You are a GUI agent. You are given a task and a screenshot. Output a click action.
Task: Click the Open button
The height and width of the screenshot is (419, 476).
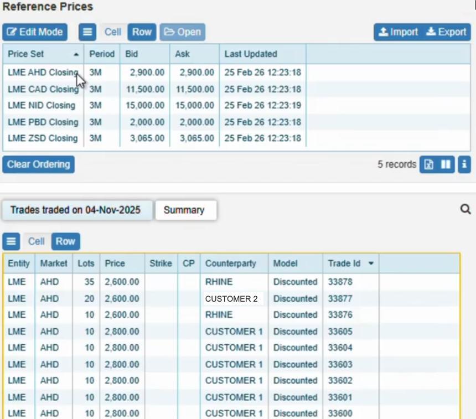point(183,32)
